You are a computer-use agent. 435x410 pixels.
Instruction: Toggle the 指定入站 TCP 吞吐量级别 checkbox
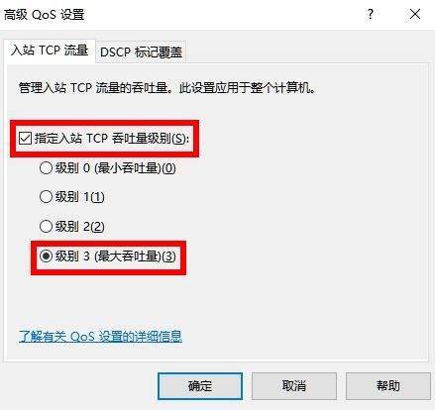point(25,139)
